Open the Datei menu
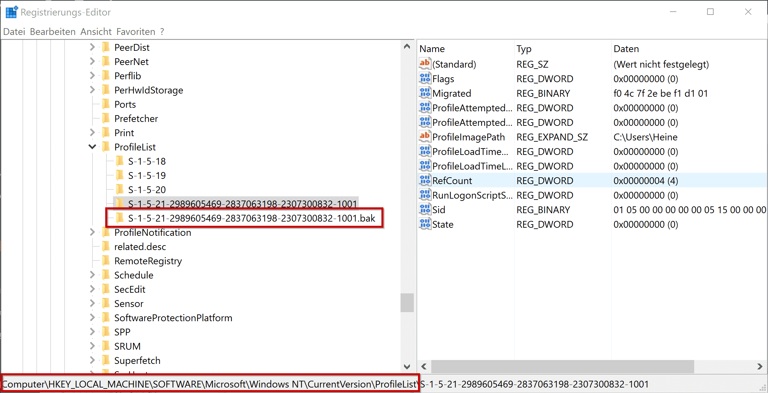 [x=14, y=32]
